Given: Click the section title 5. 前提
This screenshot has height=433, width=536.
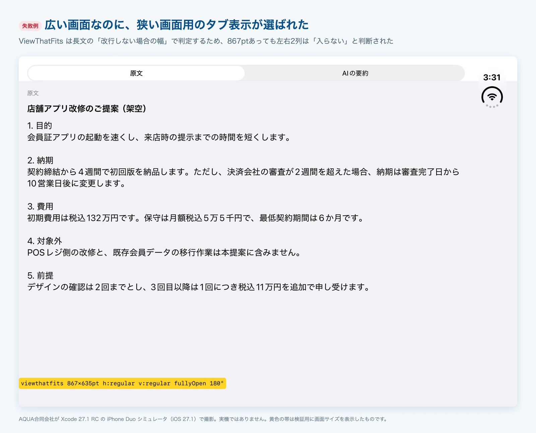Looking at the screenshot, I should [x=40, y=275].
